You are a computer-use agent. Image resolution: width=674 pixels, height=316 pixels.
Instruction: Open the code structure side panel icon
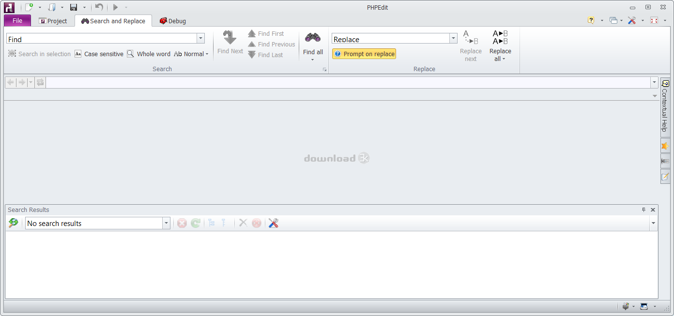pos(665,161)
